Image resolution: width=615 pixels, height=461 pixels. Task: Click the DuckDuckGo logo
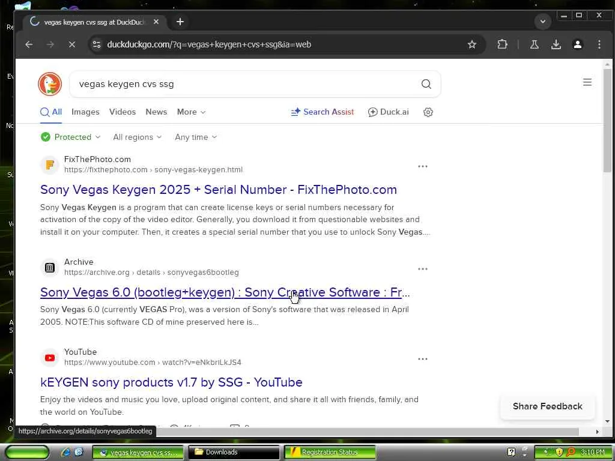coord(50,84)
